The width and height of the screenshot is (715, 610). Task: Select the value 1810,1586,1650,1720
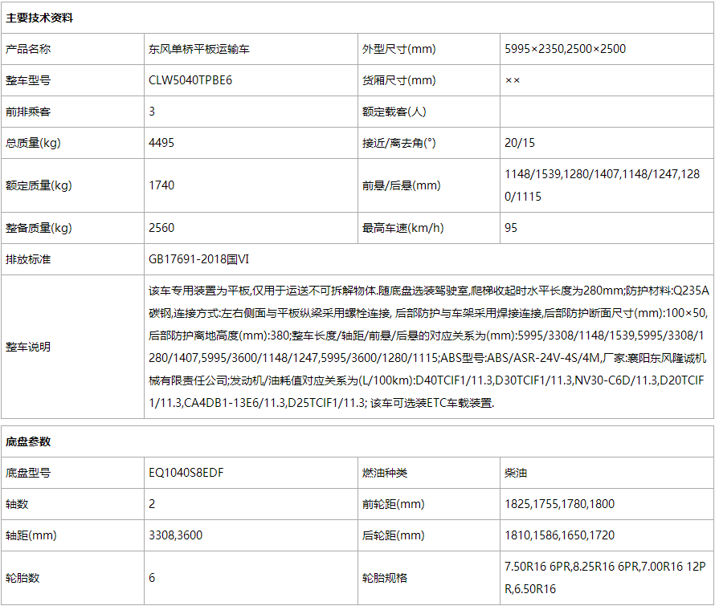click(x=559, y=535)
